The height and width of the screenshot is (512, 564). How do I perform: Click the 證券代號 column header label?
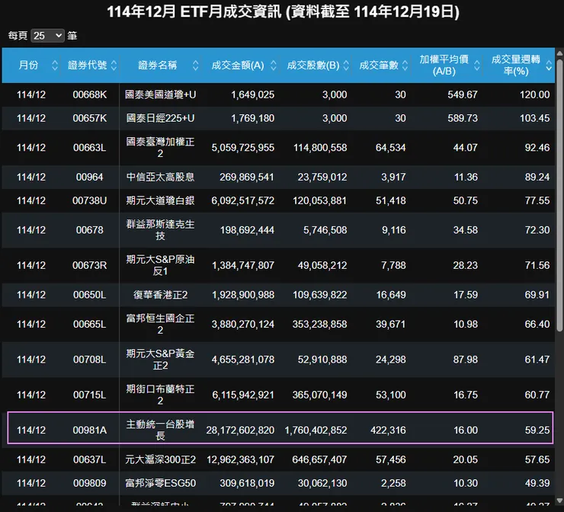click(x=88, y=65)
